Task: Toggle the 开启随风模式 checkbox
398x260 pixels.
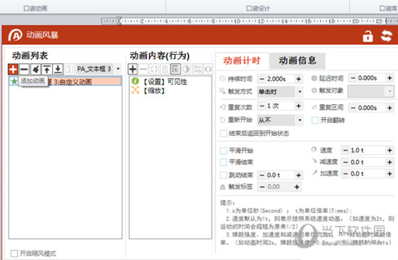Action: point(14,253)
